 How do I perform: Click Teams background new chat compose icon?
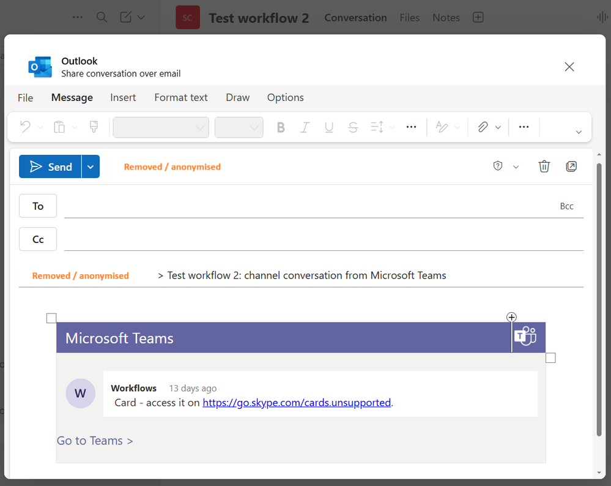125,17
